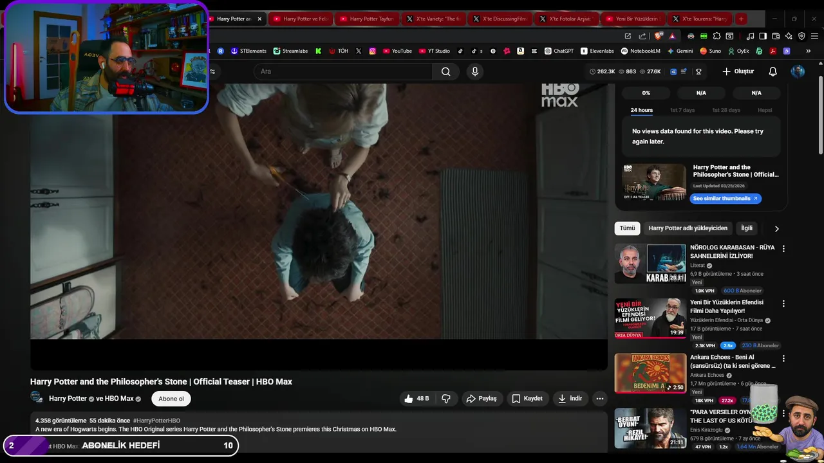Switch to X'te DiscussingFilm tab

tap(499, 19)
